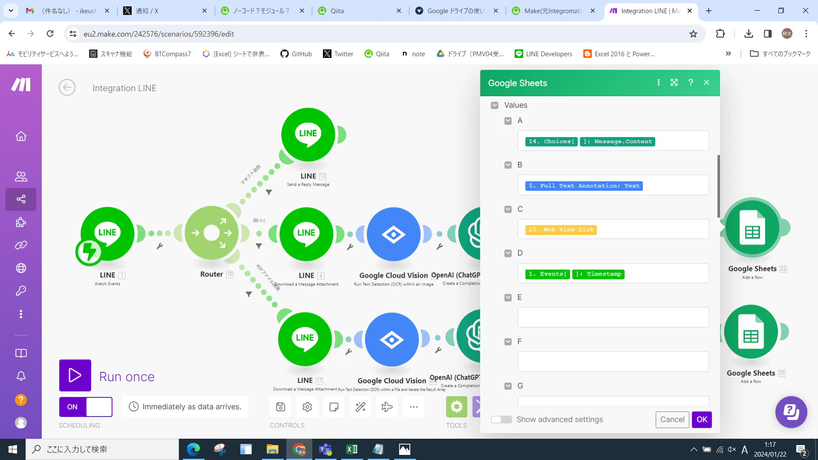This screenshot has height=460, width=818.
Task: Click the Explain flow airplane icon
Action: pos(387,407)
